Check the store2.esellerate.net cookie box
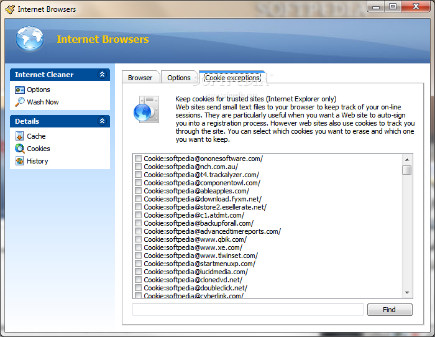Screen dimensions: 435x337 (x=138, y=207)
